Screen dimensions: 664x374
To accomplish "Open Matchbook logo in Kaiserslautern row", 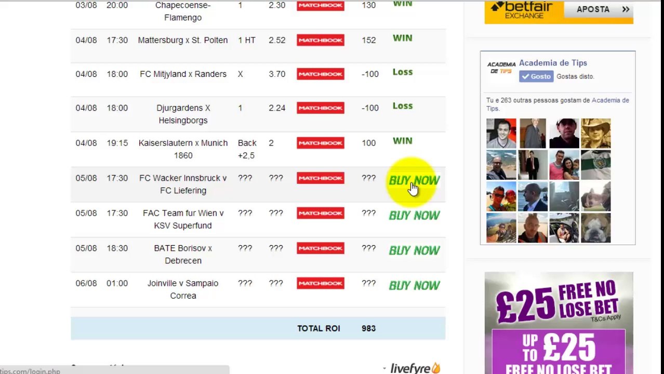I will (321, 143).
